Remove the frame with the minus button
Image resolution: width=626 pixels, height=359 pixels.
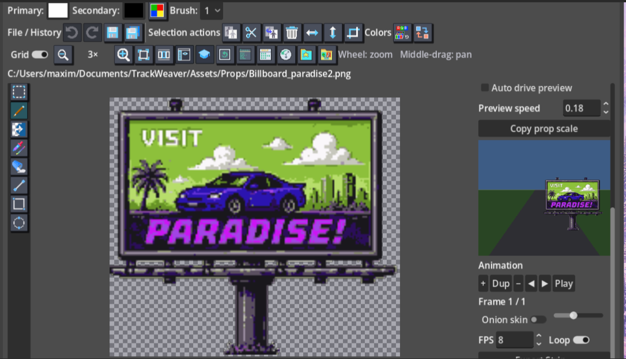(x=518, y=283)
